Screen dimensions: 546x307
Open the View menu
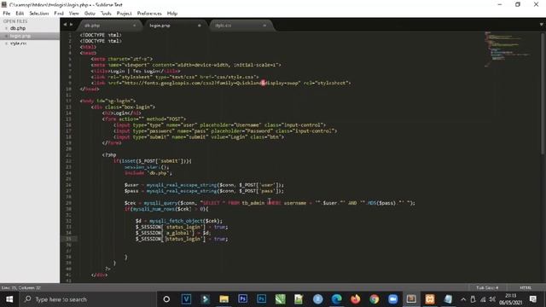click(x=74, y=14)
